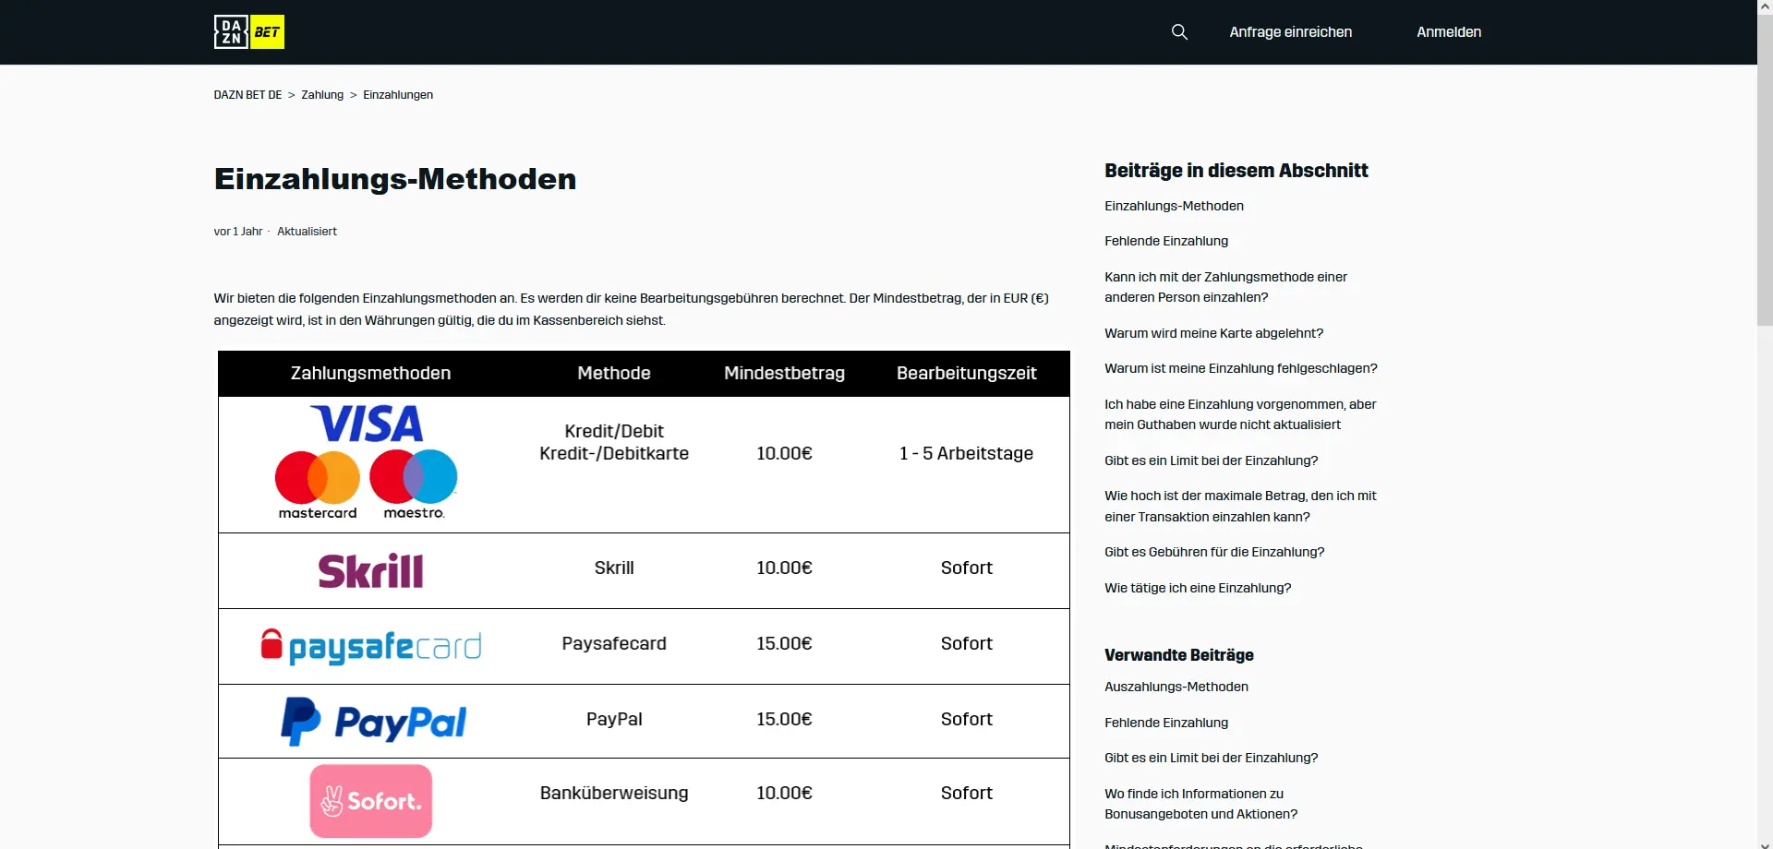Open article on Bonusangeboten und Aktionen
The height and width of the screenshot is (849, 1773).
coord(1200,804)
